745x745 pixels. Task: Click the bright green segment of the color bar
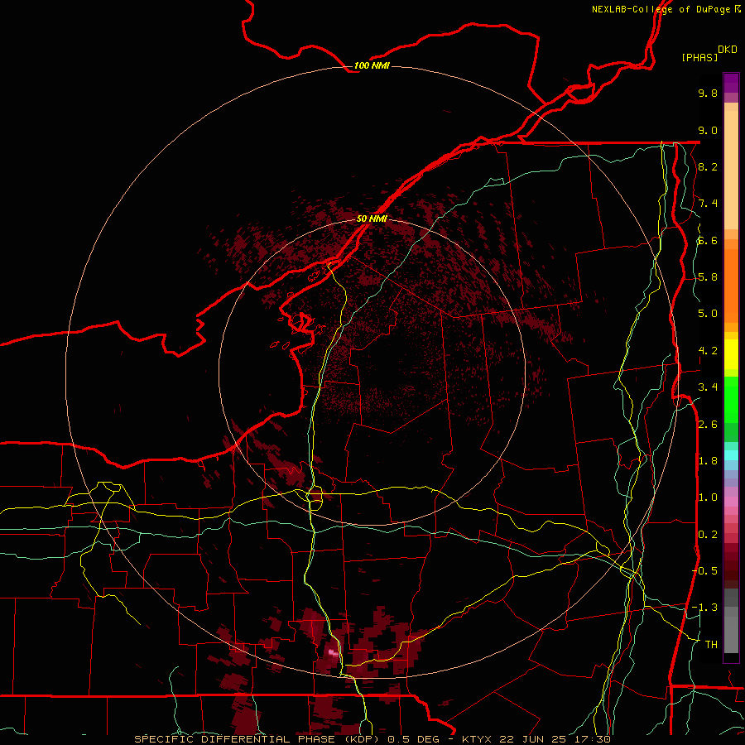point(731,400)
